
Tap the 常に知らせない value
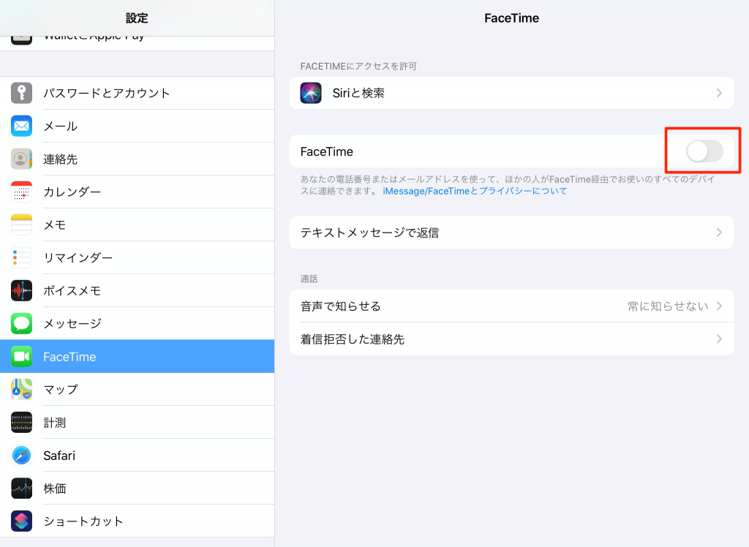point(668,306)
